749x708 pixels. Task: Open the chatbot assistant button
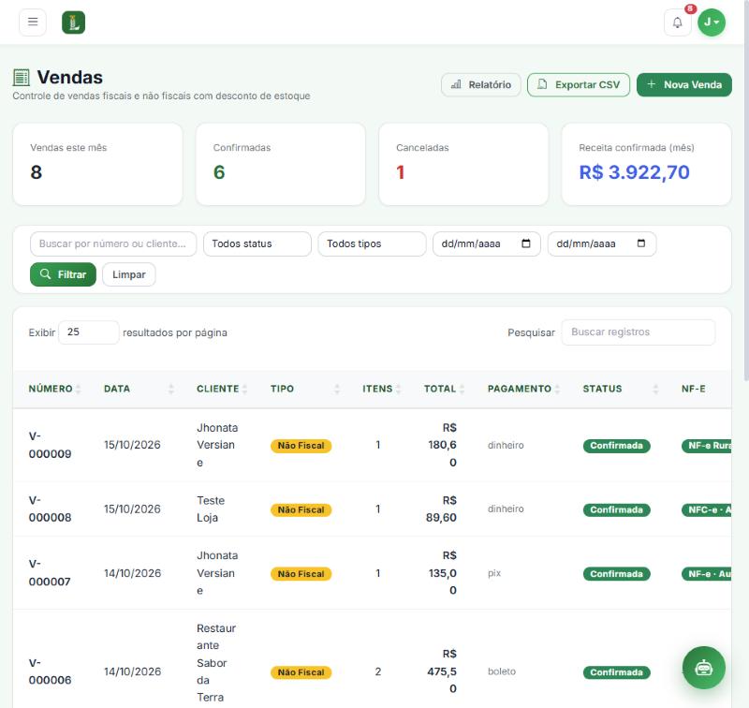(x=704, y=668)
